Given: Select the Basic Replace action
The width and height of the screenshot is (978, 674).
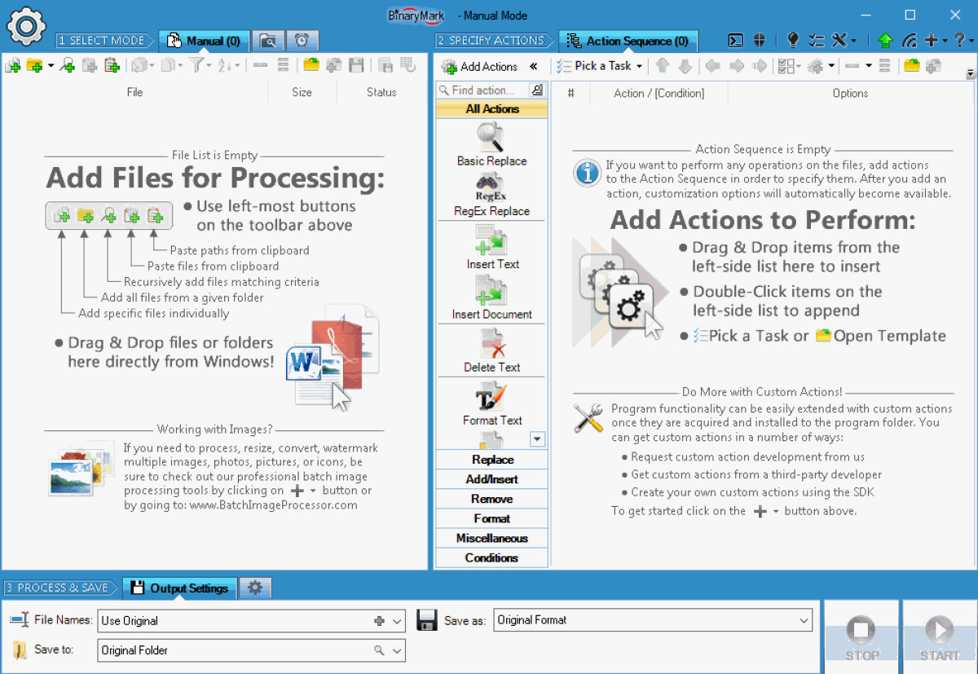Looking at the screenshot, I should pyautogui.click(x=491, y=147).
